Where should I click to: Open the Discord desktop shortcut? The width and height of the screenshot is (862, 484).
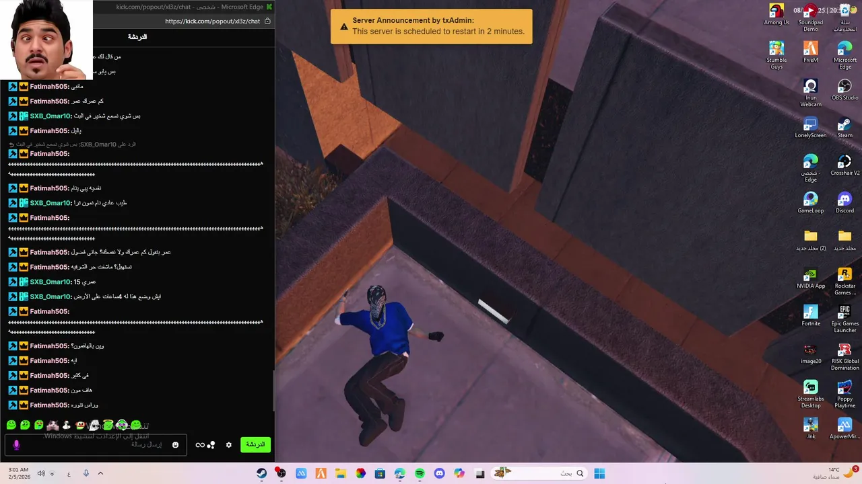tap(844, 203)
